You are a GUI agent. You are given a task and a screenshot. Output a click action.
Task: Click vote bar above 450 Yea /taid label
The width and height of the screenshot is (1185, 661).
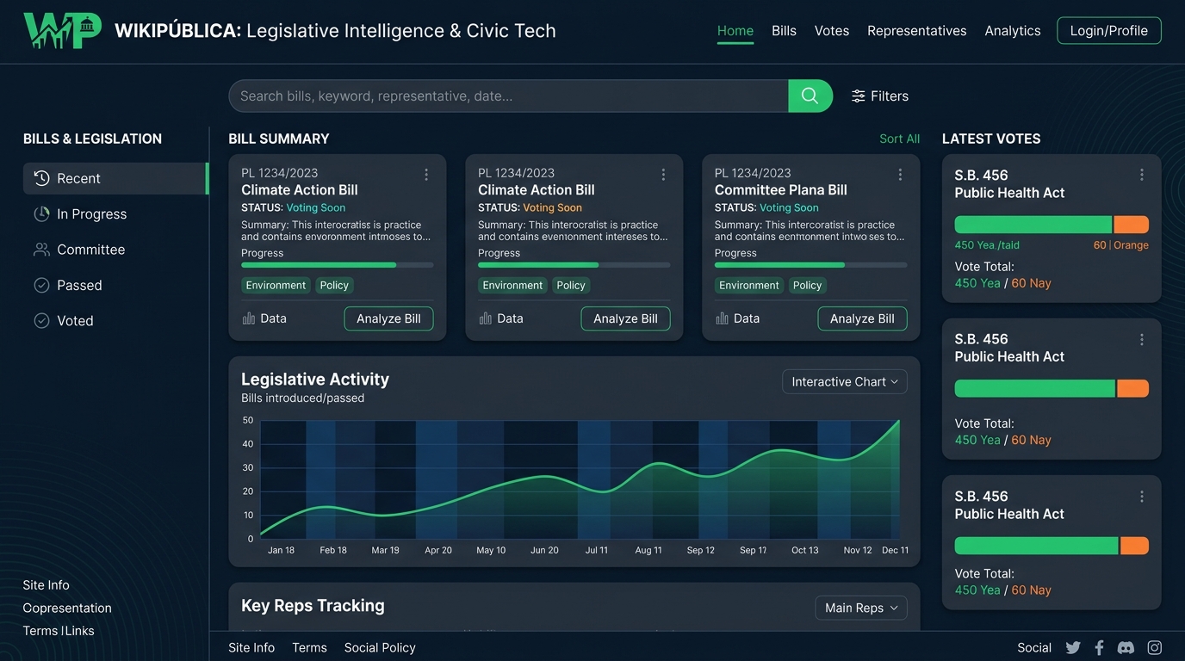(x=1052, y=225)
